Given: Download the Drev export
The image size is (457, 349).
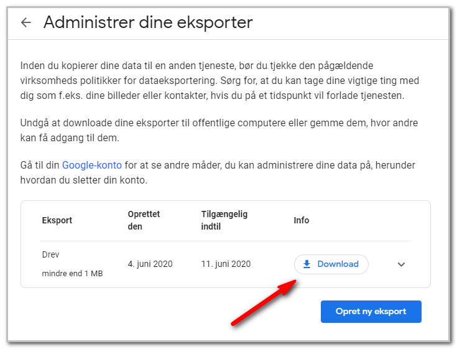Looking at the screenshot, I should coord(331,264).
